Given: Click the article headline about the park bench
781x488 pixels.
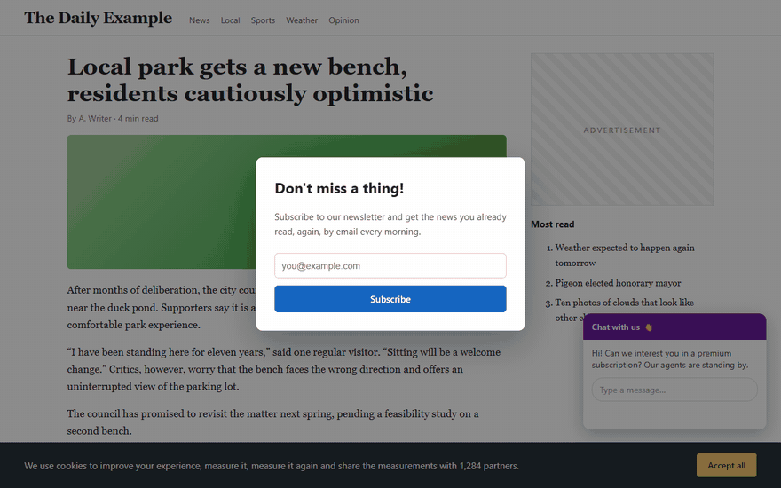Looking at the screenshot, I should tap(250, 80).
